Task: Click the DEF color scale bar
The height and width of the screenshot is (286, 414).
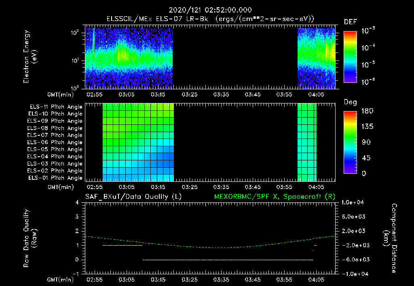Action: pos(350,57)
